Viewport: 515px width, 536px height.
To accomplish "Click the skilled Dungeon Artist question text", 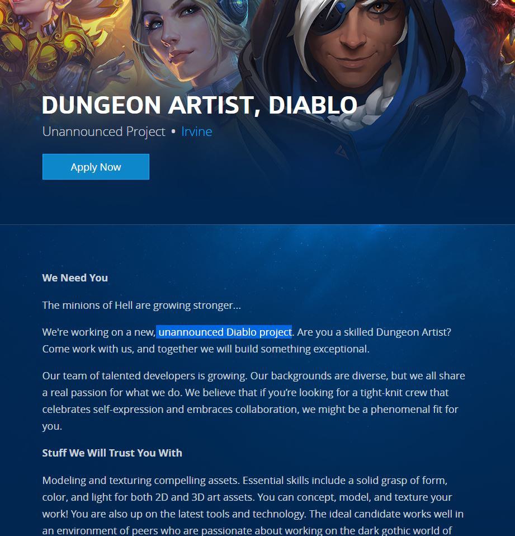I will 374,332.
